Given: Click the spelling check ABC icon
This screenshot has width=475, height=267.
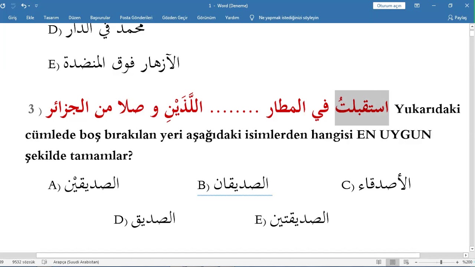Looking at the screenshot, I should pos(13,6).
